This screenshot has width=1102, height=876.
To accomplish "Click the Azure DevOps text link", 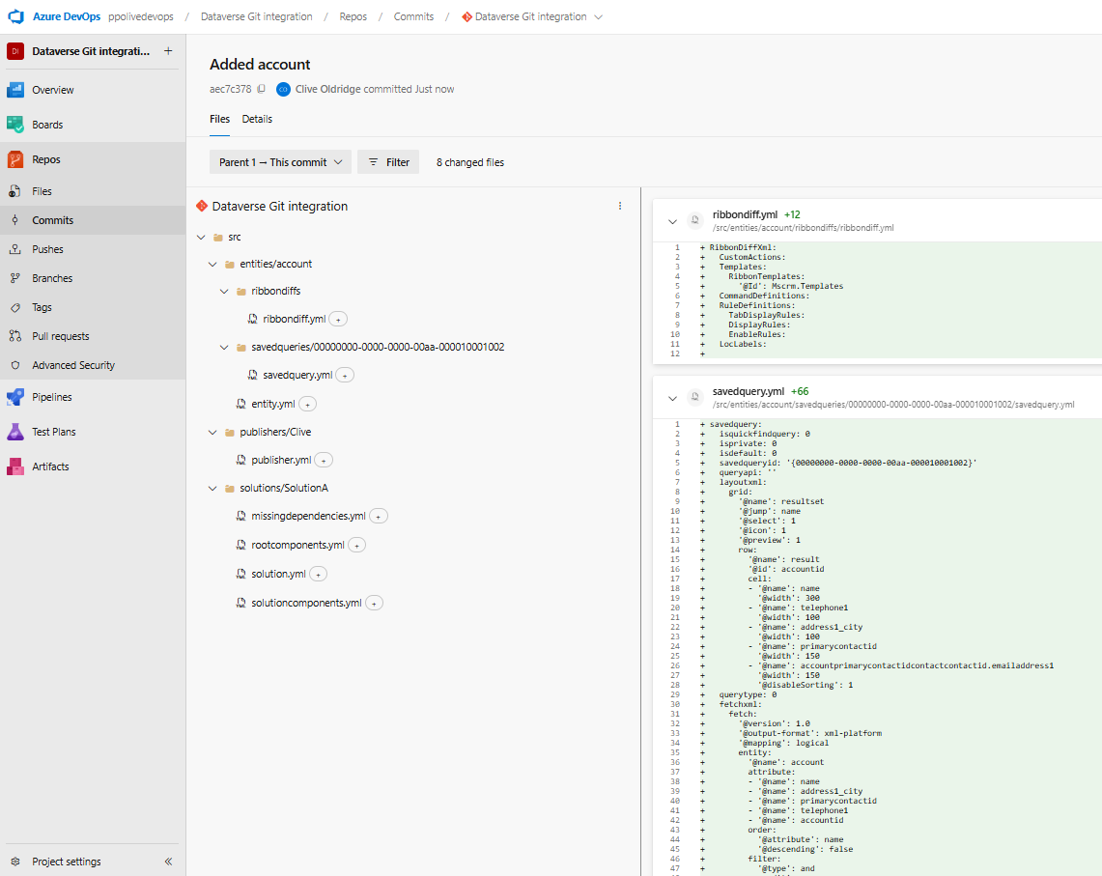I will (67, 16).
